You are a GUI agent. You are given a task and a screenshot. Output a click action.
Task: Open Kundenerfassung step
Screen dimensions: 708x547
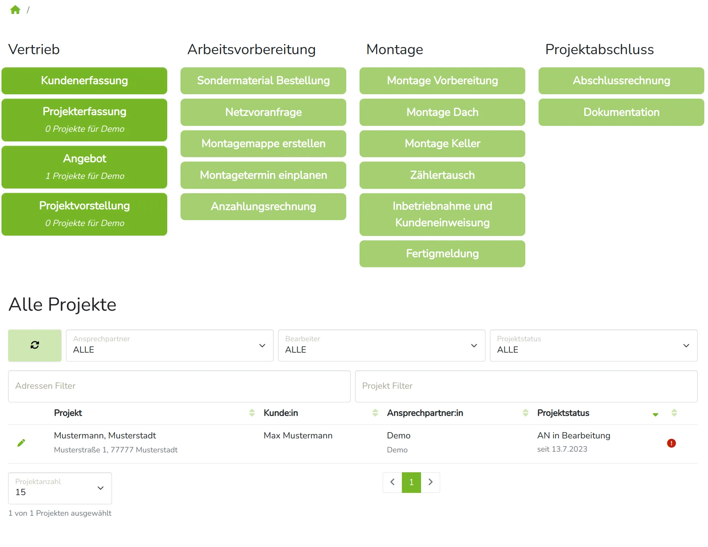[84, 81]
